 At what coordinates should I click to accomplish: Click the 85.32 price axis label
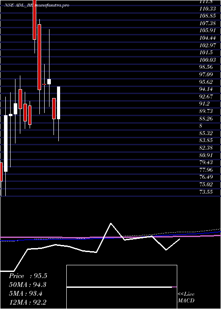pos(206,133)
